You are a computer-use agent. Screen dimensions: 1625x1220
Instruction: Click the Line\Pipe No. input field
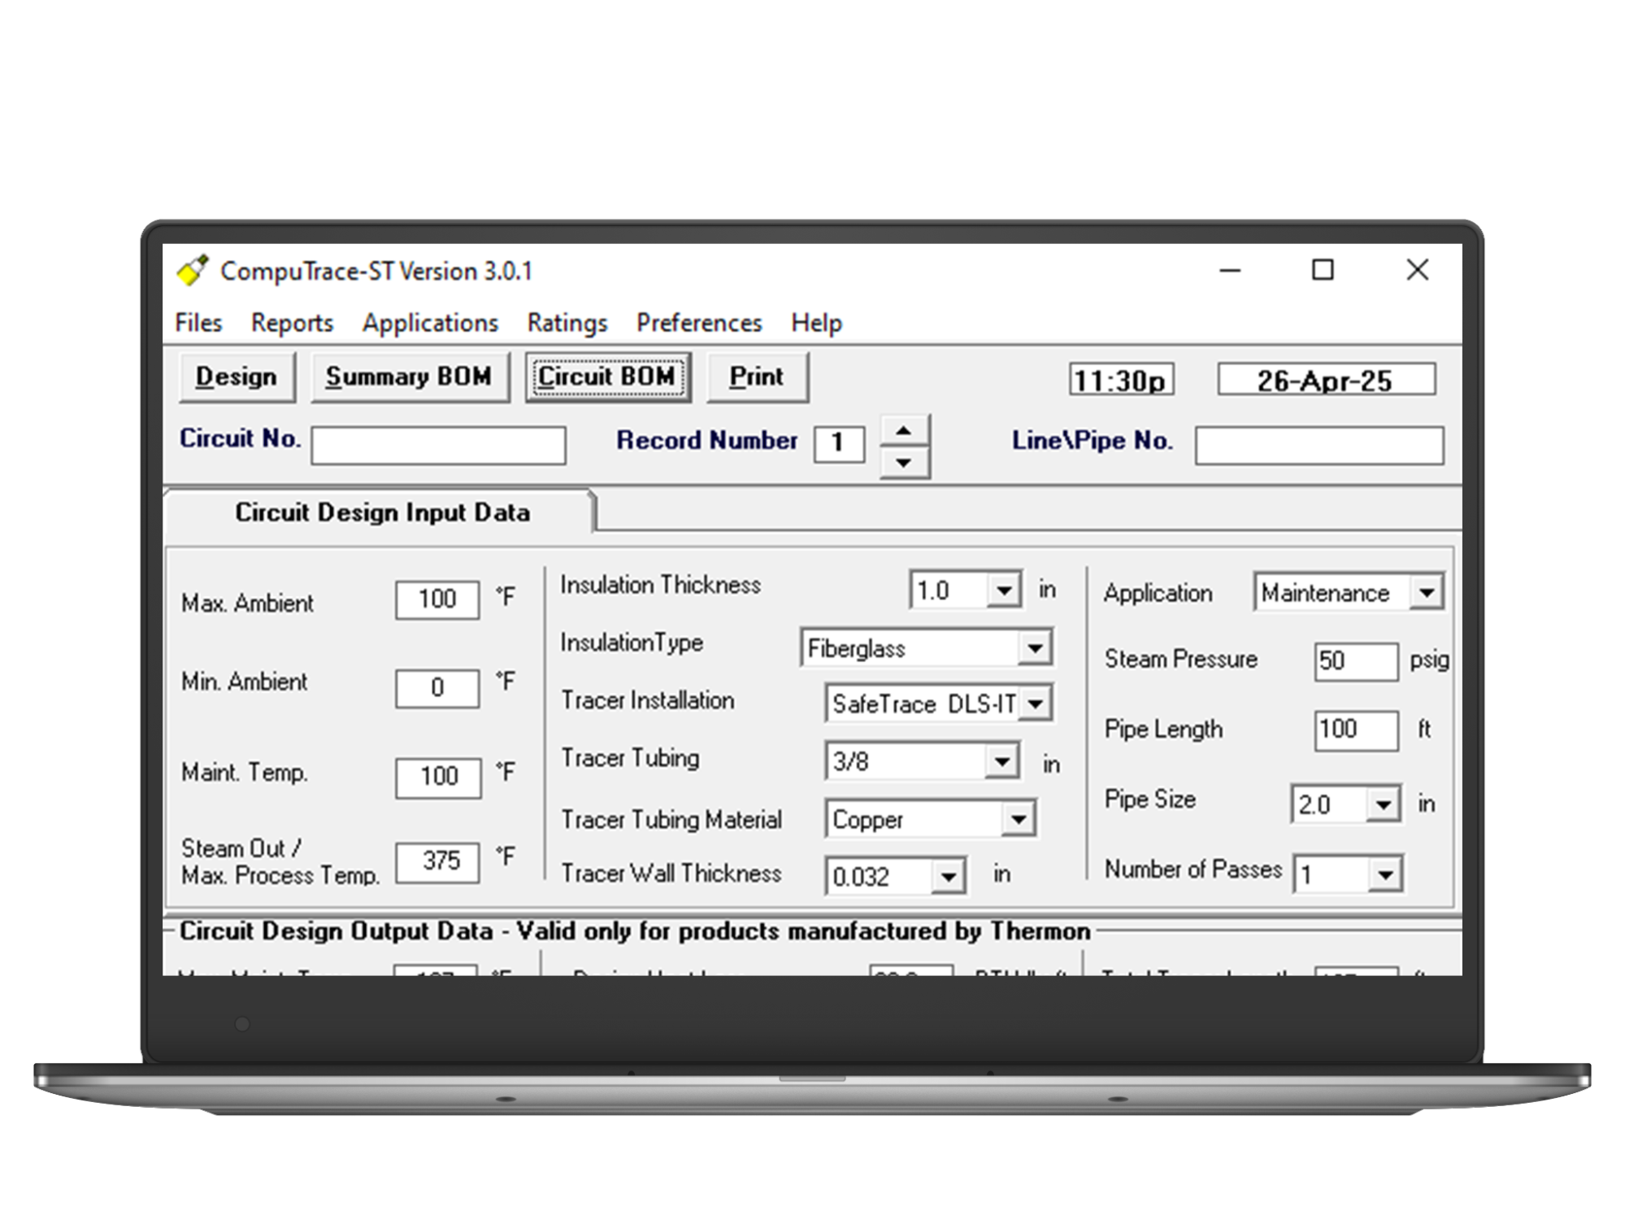1319,446
